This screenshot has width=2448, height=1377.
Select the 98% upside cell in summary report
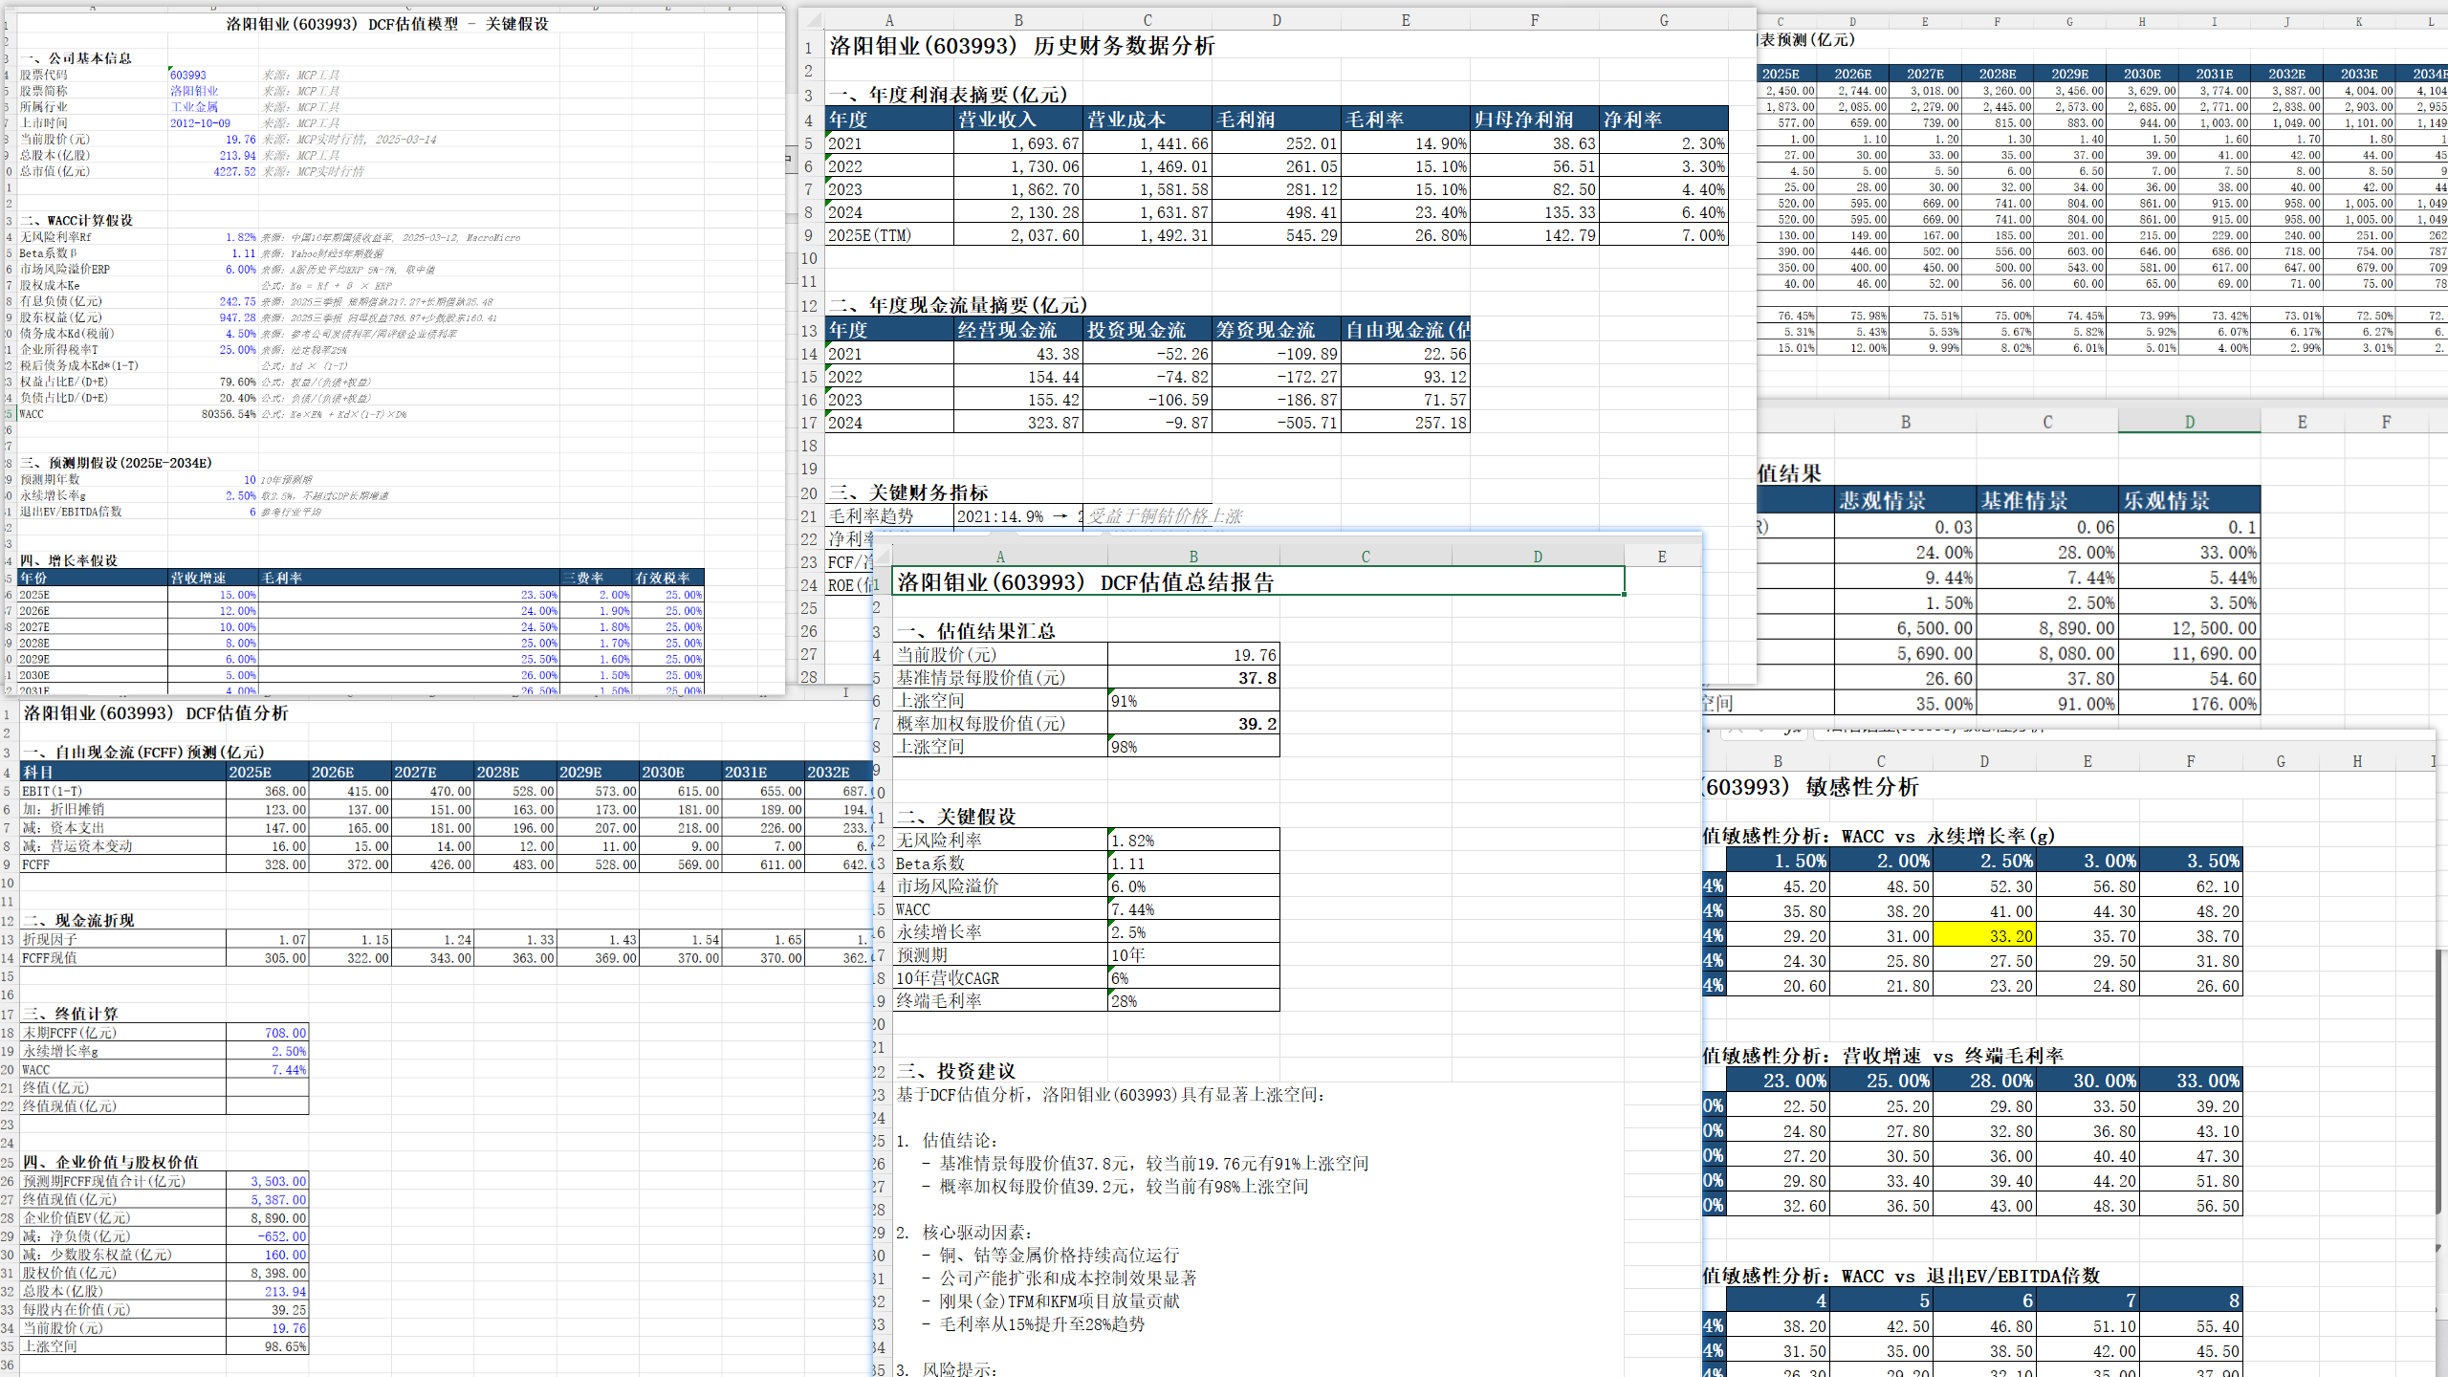coord(1193,747)
